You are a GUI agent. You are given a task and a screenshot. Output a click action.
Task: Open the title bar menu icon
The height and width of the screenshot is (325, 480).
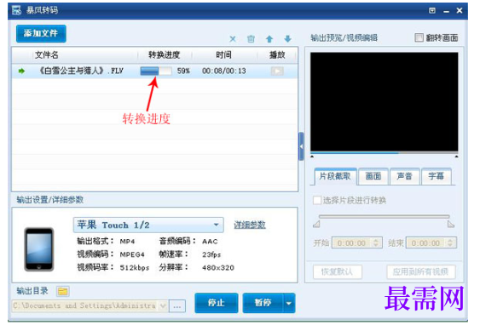pyautogui.click(x=432, y=11)
